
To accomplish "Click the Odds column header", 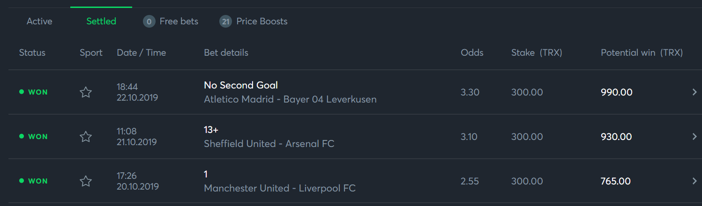I will pyautogui.click(x=472, y=53).
